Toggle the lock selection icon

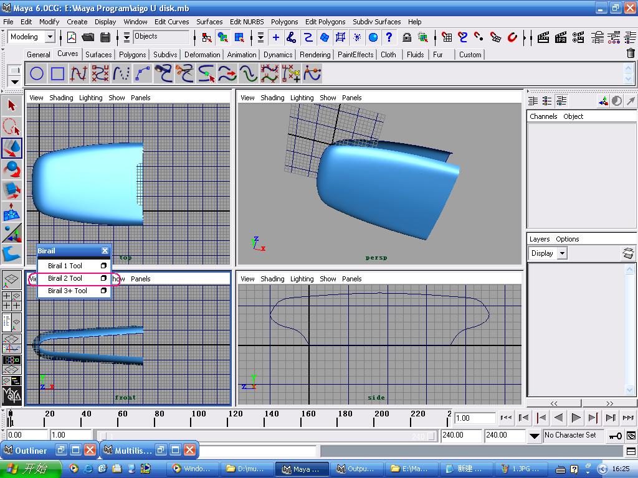click(x=406, y=37)
